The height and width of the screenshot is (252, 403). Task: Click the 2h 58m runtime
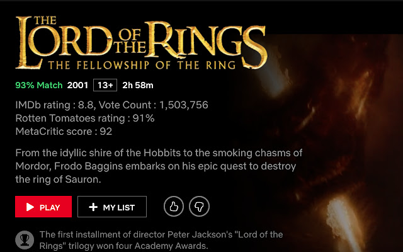(x=138, y=85)
